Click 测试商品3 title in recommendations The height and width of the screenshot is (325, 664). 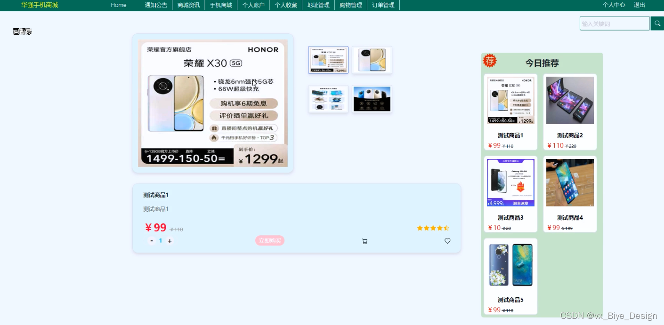[x=510, y=218]
